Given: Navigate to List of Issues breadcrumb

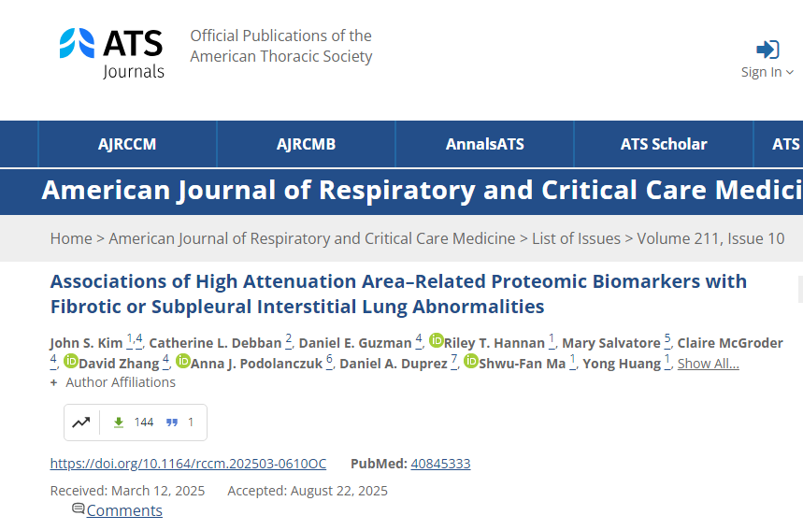Looking at the screenshot, I should click(576, 238).
